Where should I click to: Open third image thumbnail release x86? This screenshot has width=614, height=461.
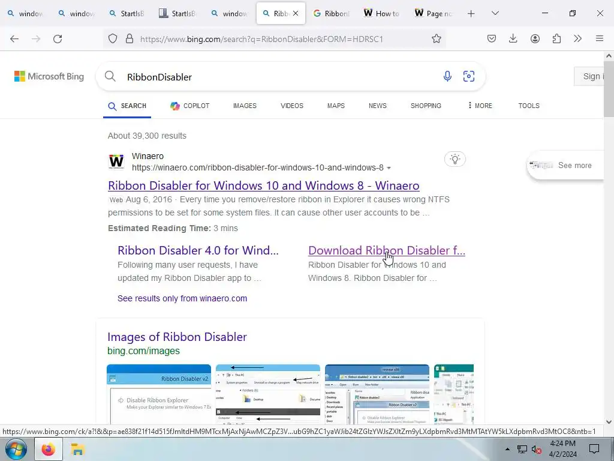click(377, 394)
